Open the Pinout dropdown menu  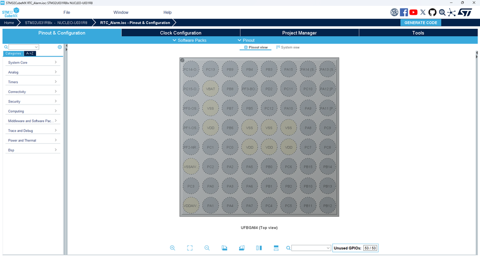(x=246, y=40)
